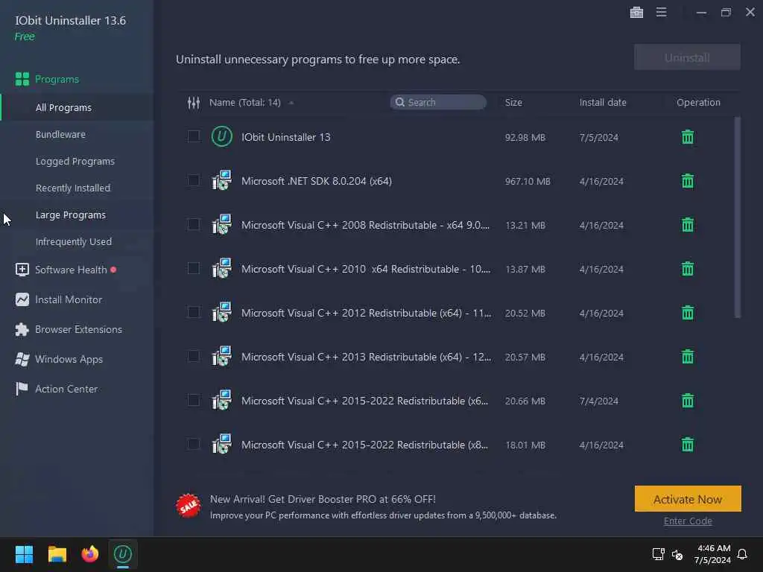Launch Firefox from taskbar
The height and width of the screenshot is (572, 763).
(x=89, y=554)
